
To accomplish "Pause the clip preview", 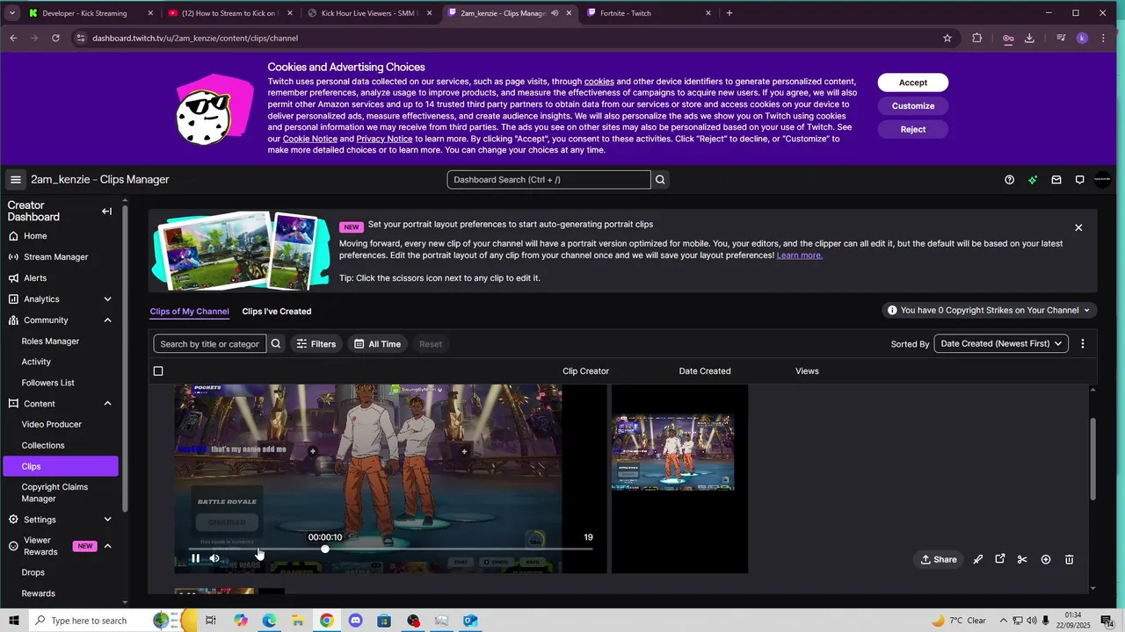I will click(195, 558).
